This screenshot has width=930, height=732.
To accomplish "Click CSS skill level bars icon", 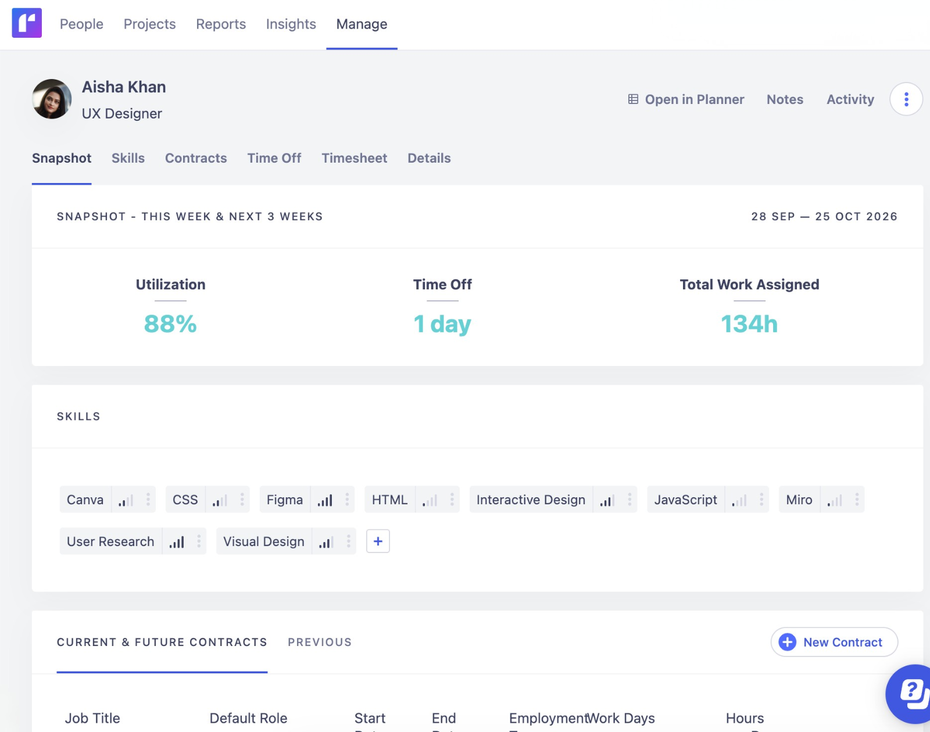I will pyautogui.click(x=220, y=500).
